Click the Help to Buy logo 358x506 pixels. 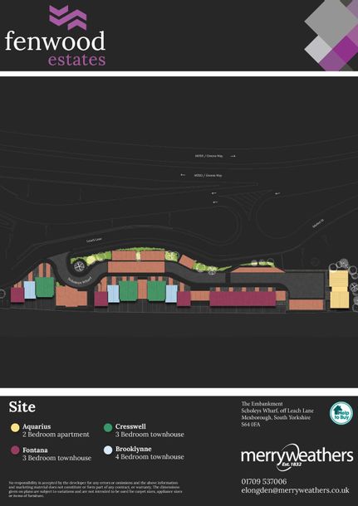click(x=341, y=413)
